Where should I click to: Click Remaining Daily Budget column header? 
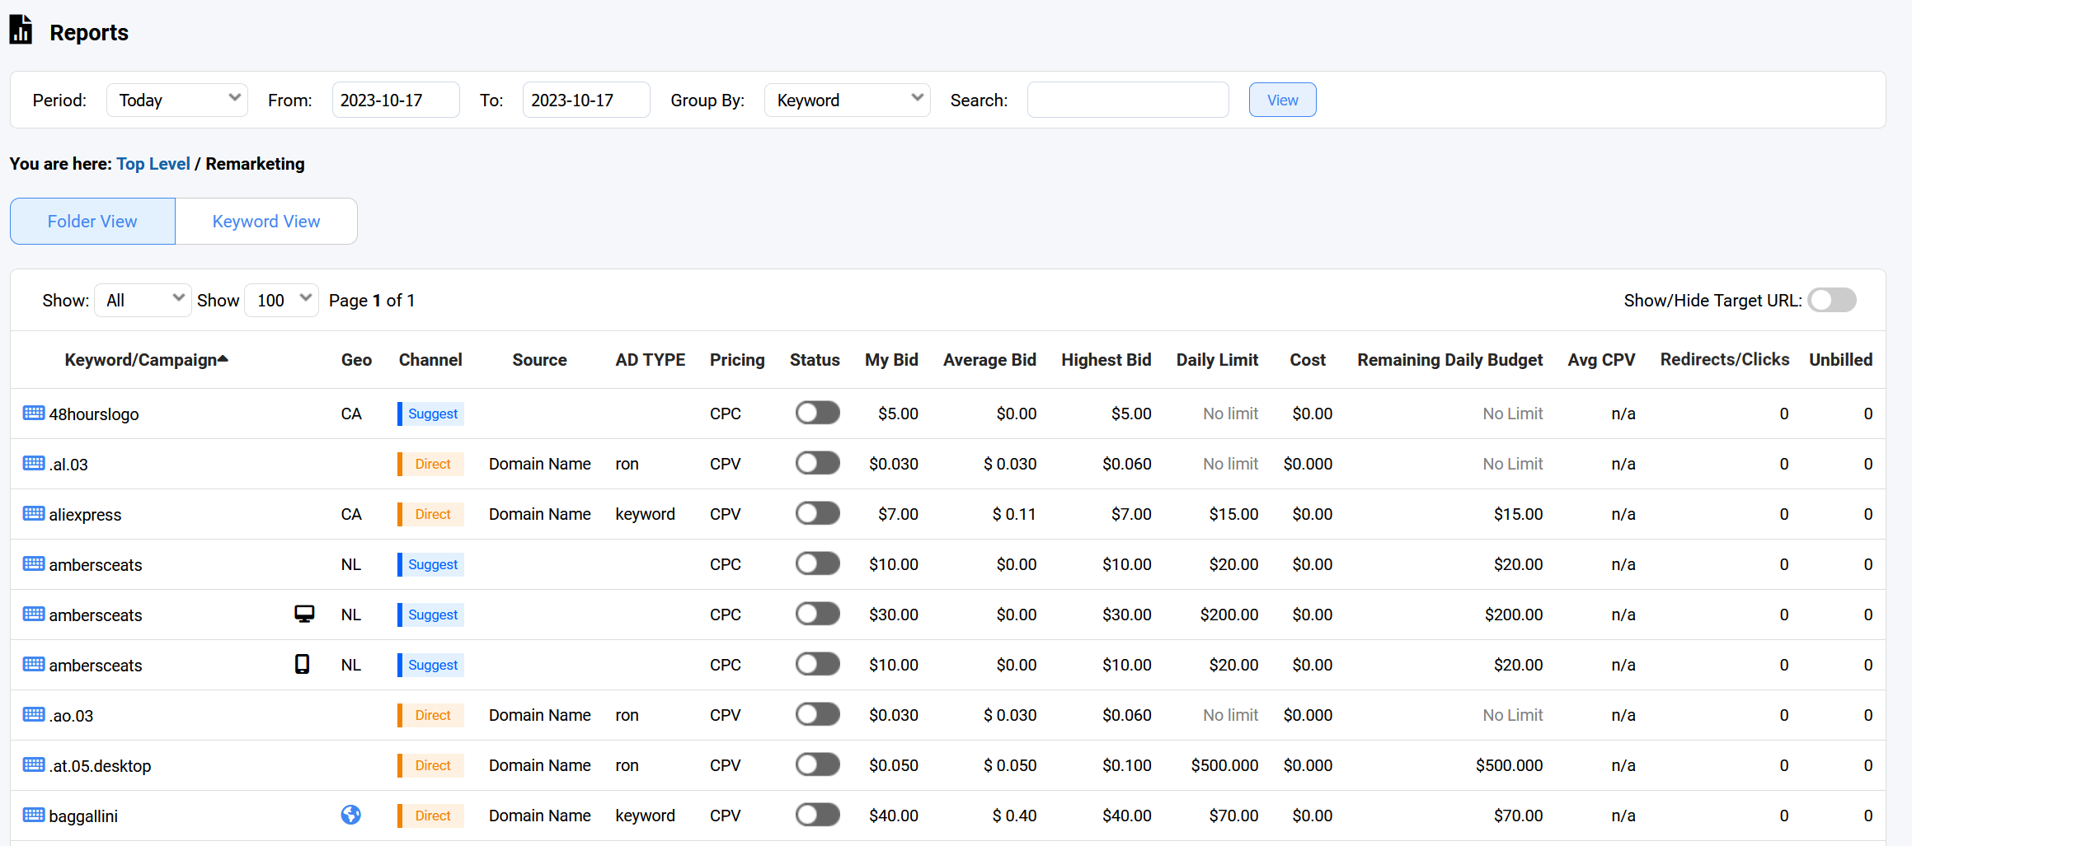point(1450,360)
